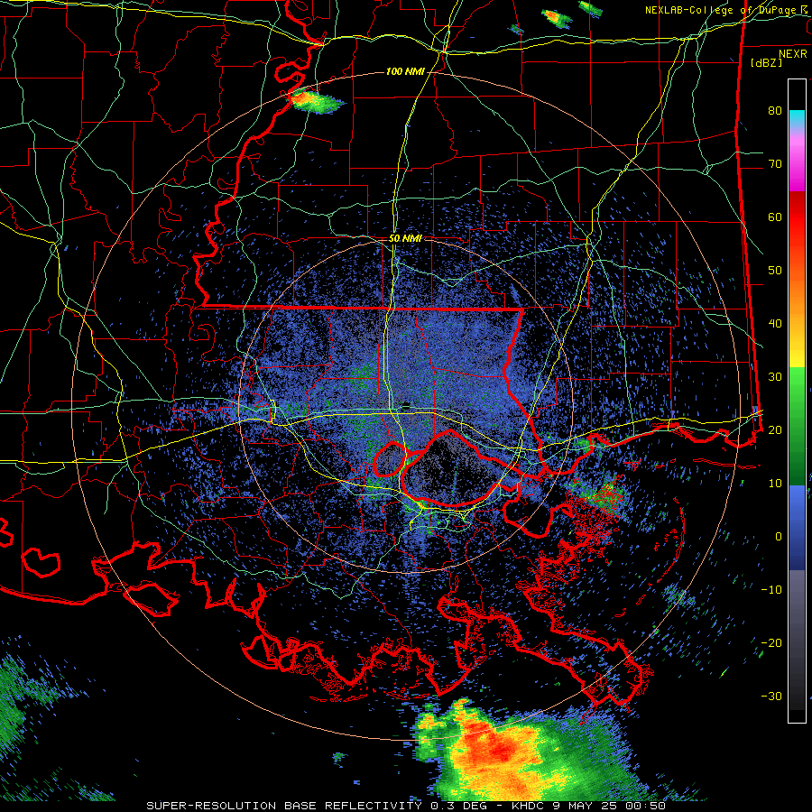
Task: Click the radar site marker at the rings' center
Action: click(x=406, y=405)
